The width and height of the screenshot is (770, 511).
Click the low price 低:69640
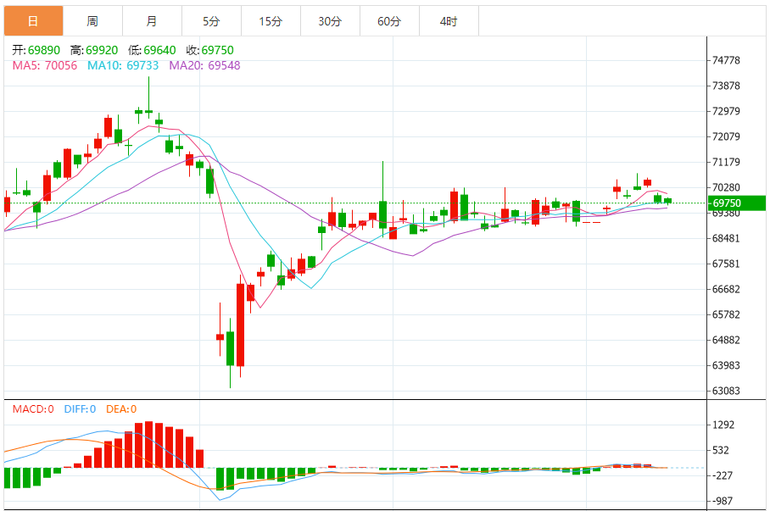tap(153, 50)
